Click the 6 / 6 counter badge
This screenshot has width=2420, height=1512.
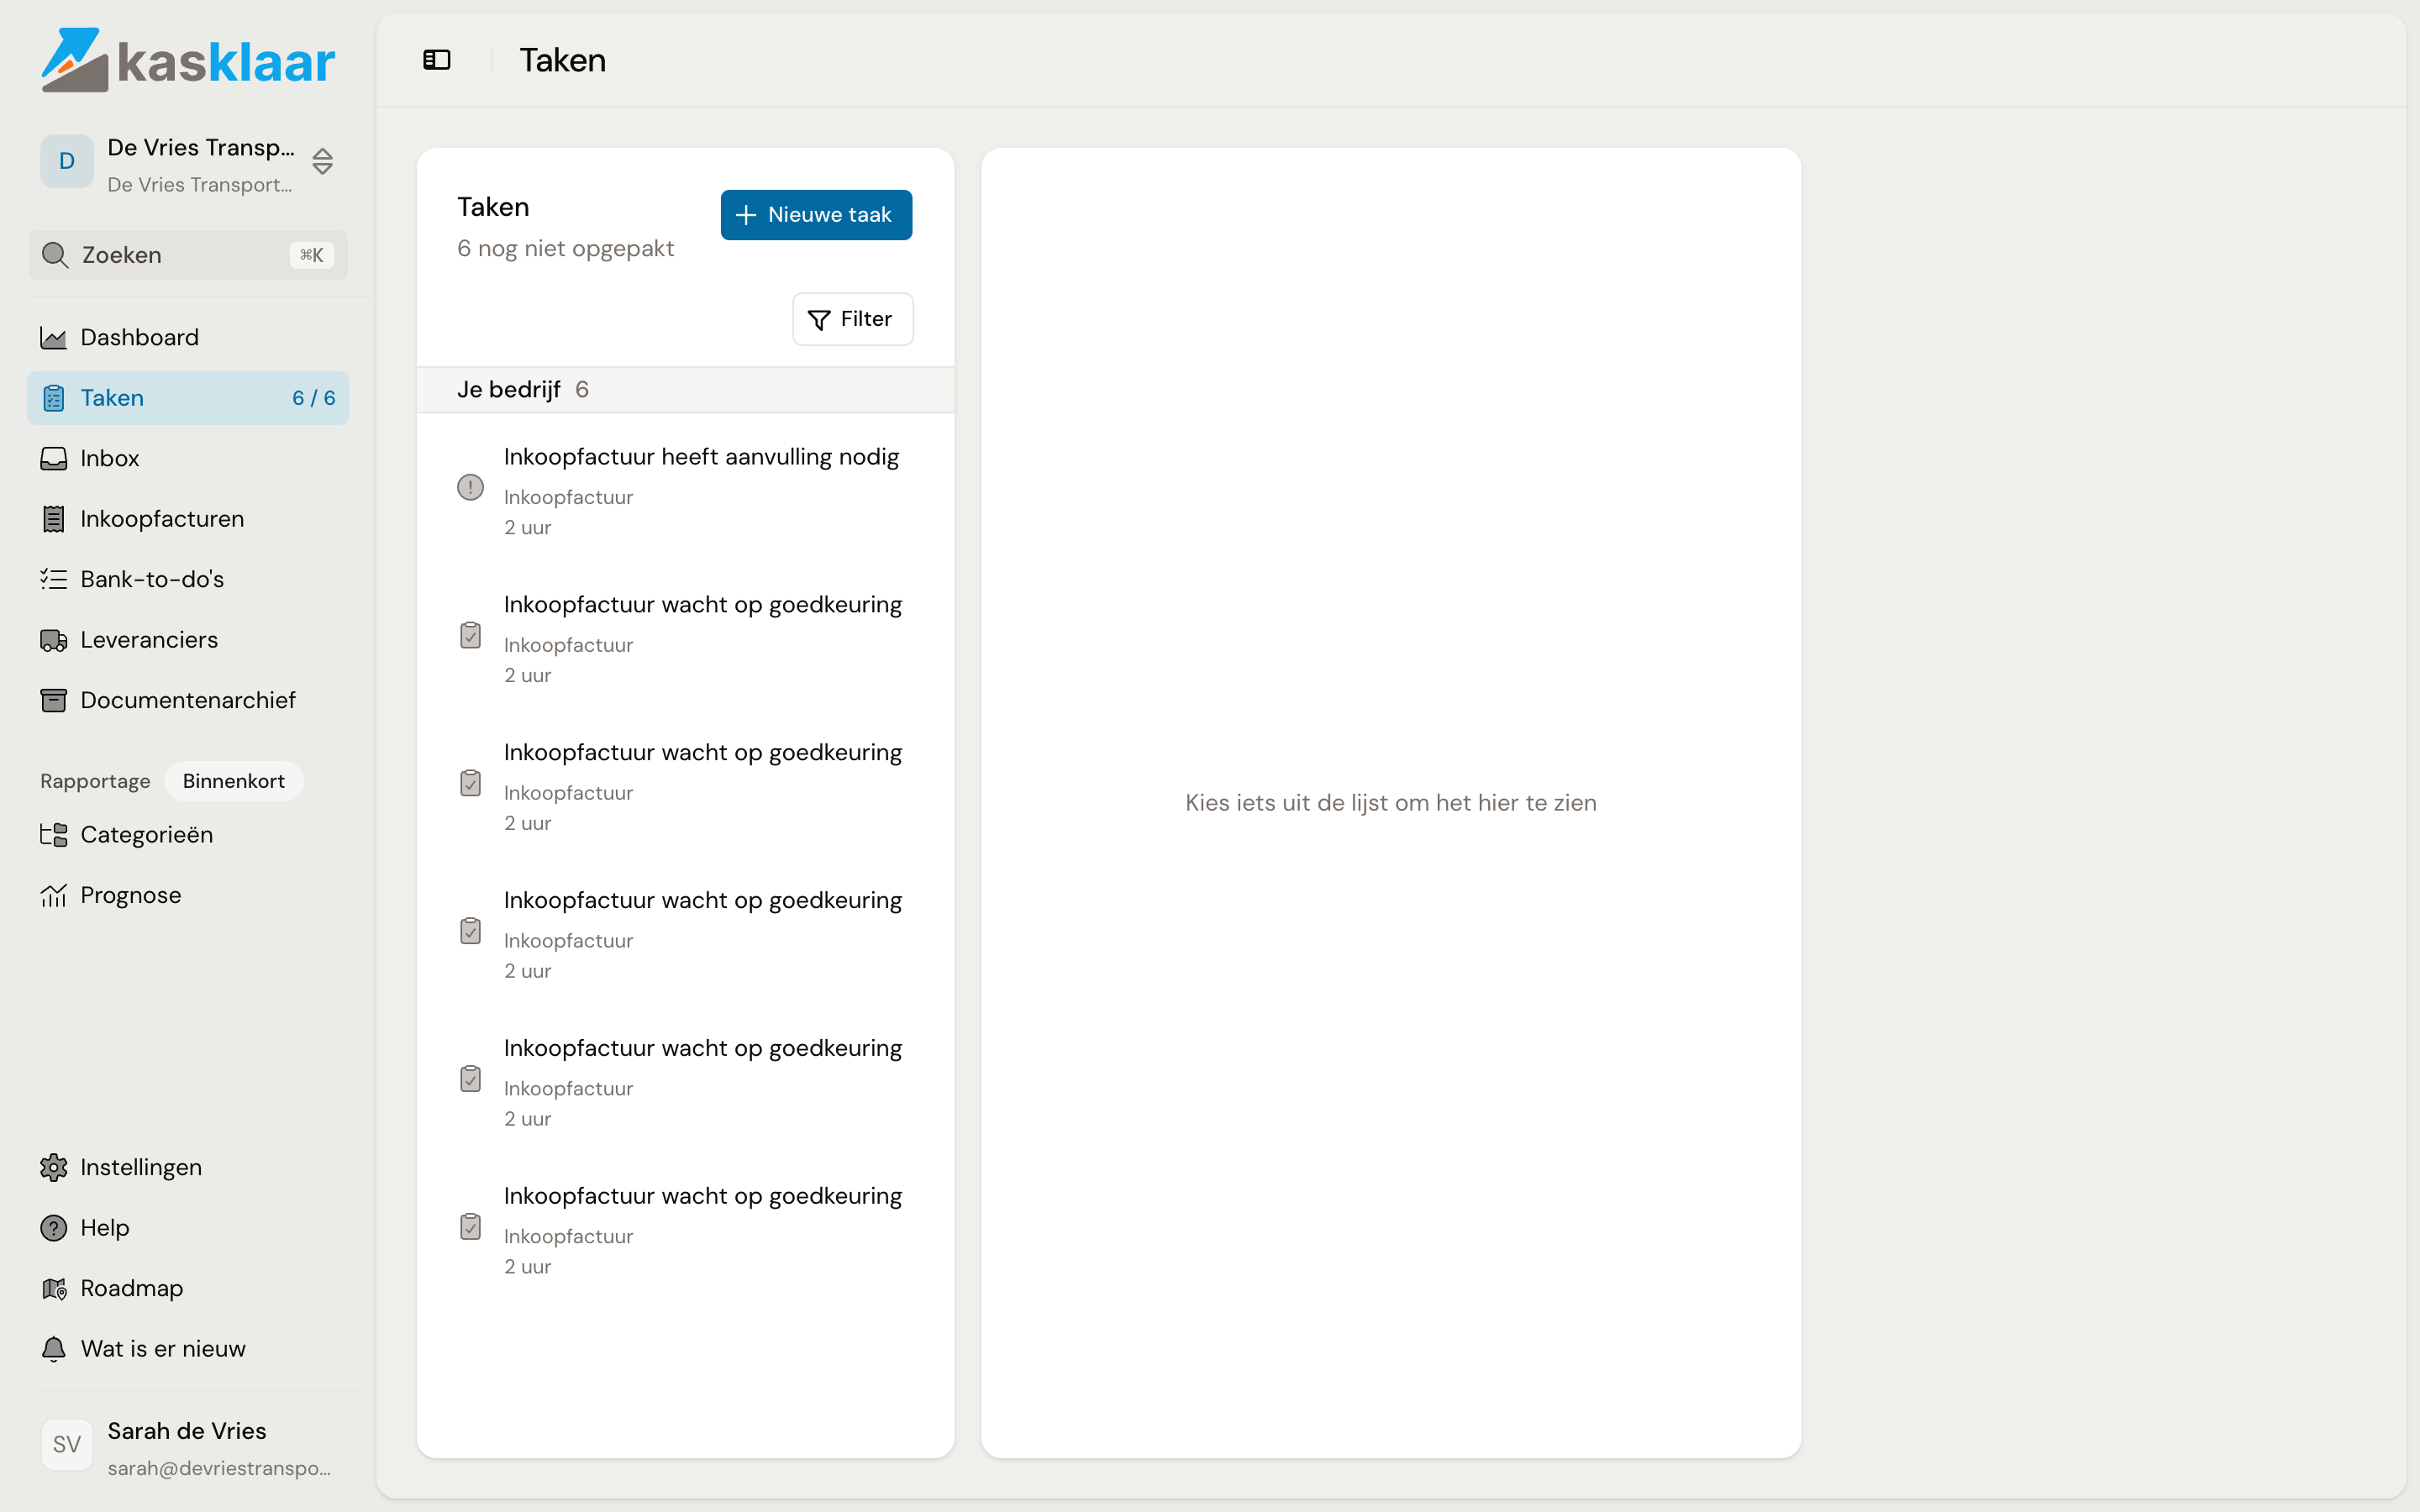(x=314, y=398)
